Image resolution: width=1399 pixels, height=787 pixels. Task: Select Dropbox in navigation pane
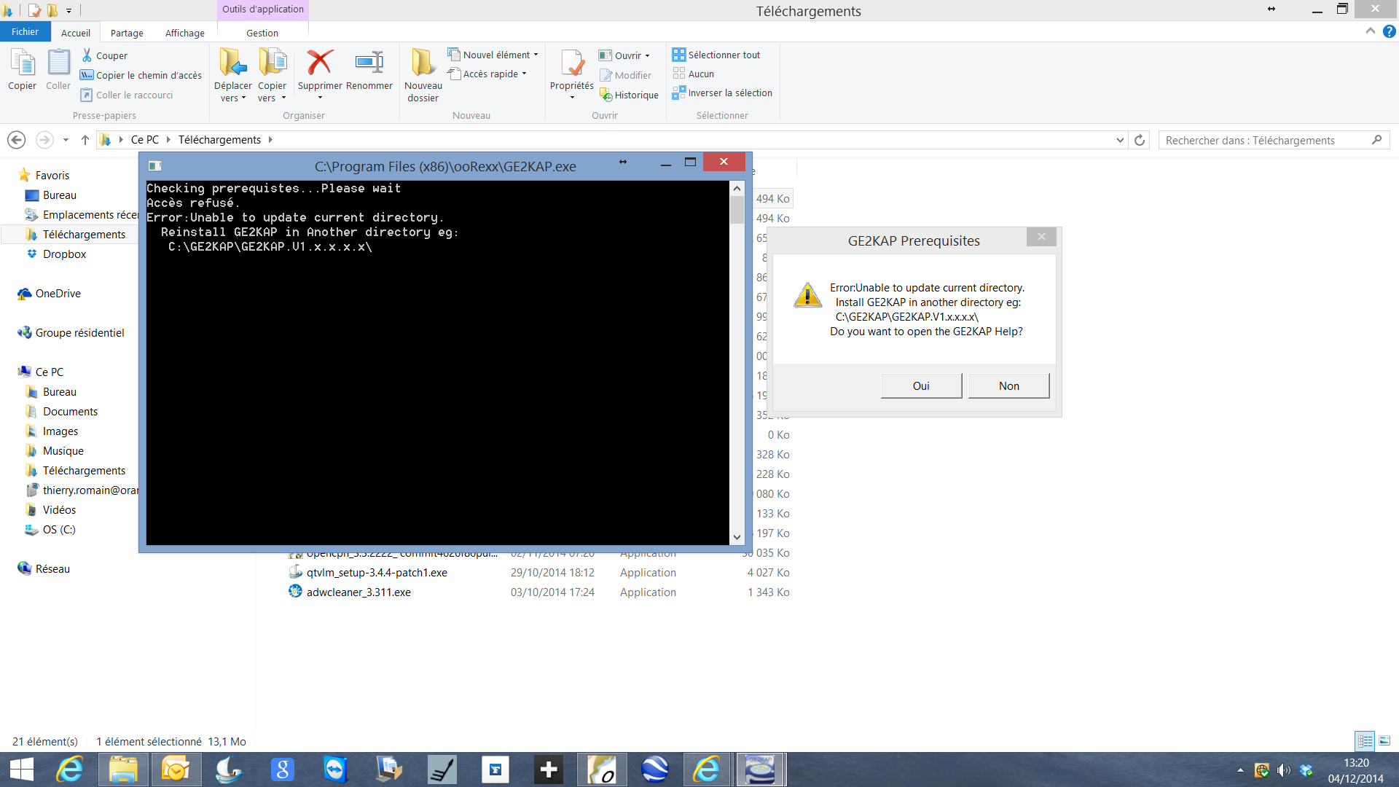coord(64,254)
